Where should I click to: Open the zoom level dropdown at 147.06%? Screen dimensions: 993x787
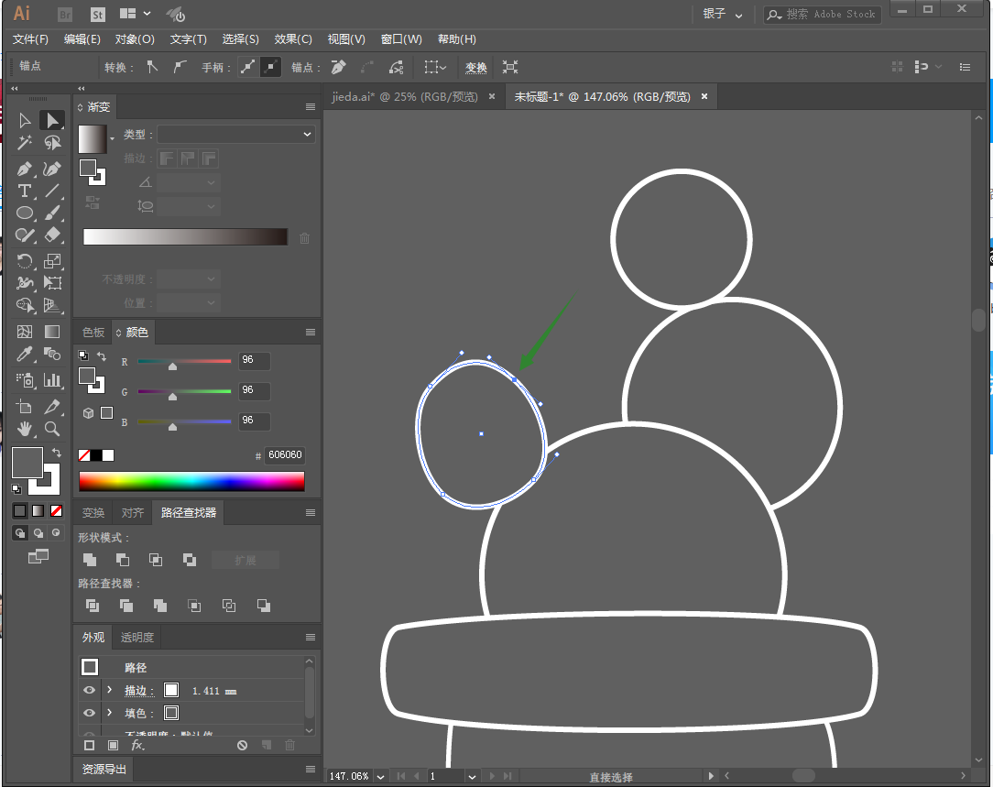(x=379, y=776)
